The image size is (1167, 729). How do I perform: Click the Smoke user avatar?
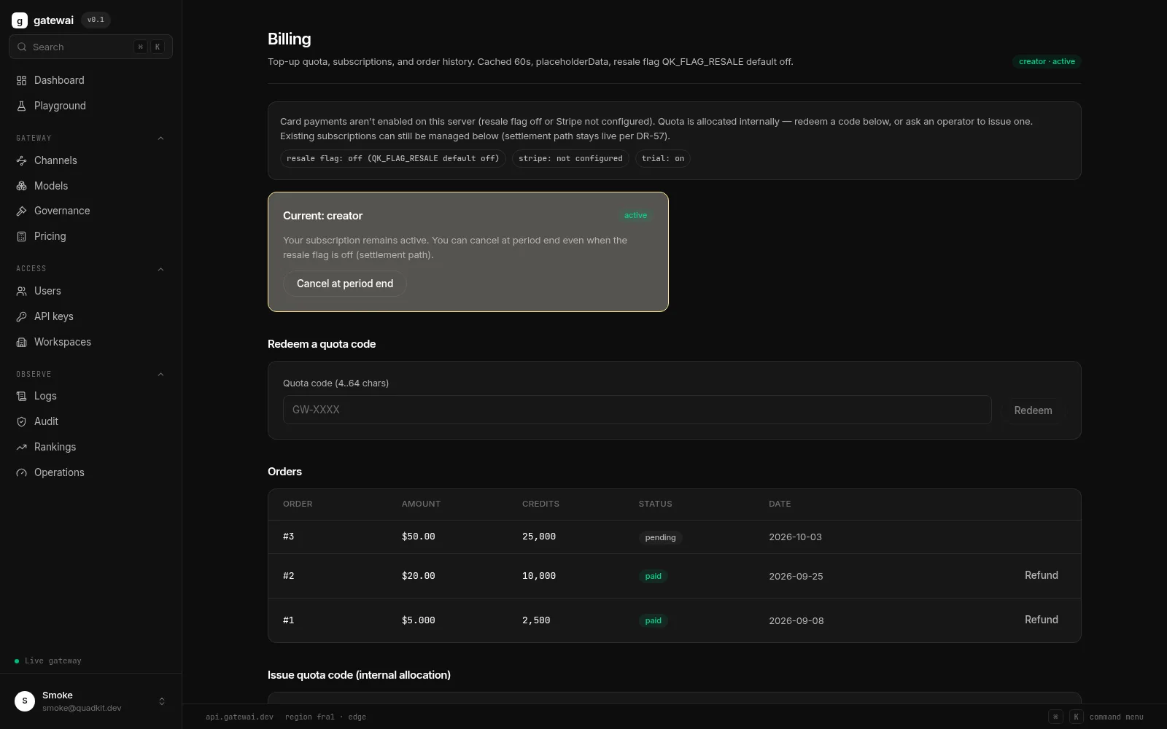(25, 701)
